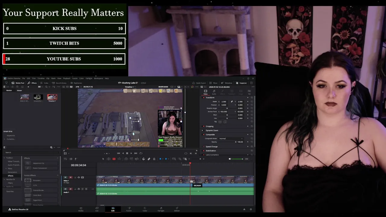386x217 pixels.
Task: Open the Inspector Audio tab
Action: pyautogui.click(x=214, y=92)
